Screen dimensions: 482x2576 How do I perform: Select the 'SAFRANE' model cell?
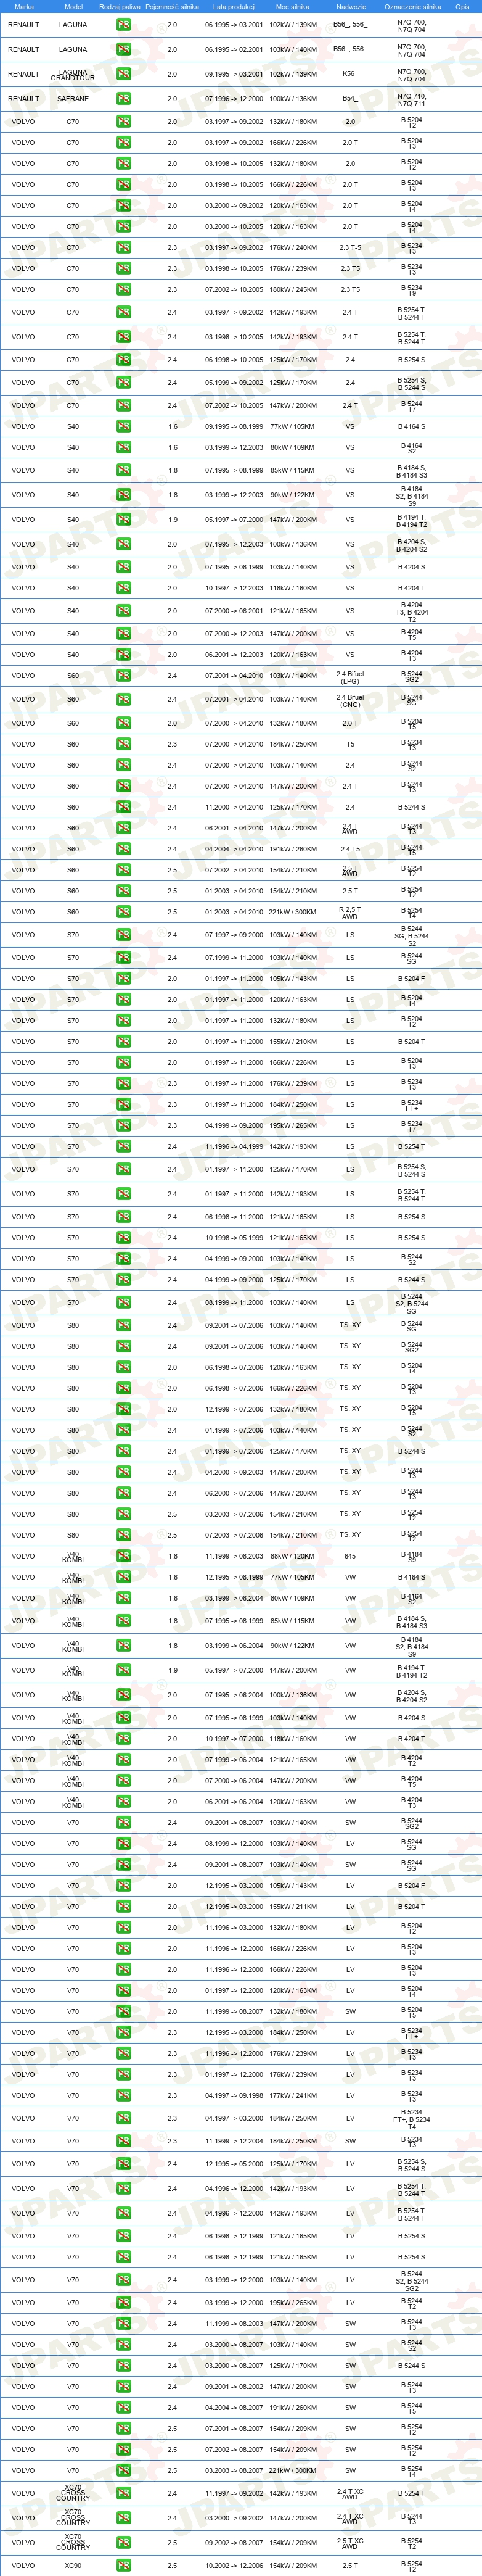[73, 99]
